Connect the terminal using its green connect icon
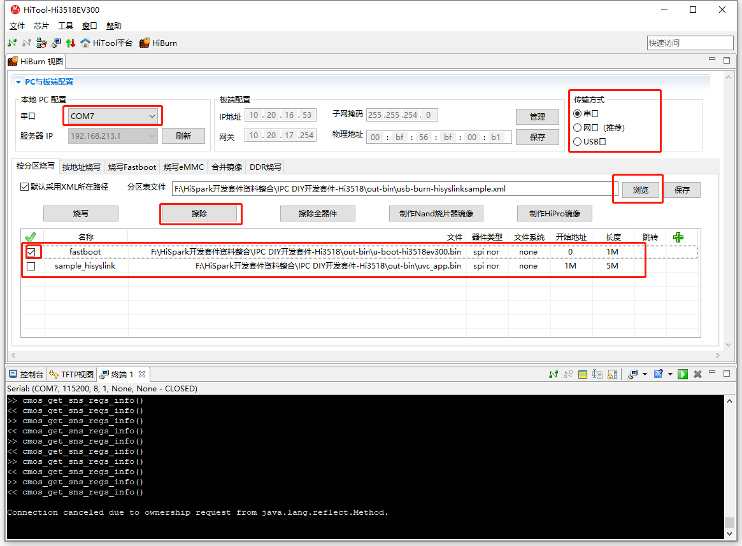The image size is (742, 546). coord(553,374)
